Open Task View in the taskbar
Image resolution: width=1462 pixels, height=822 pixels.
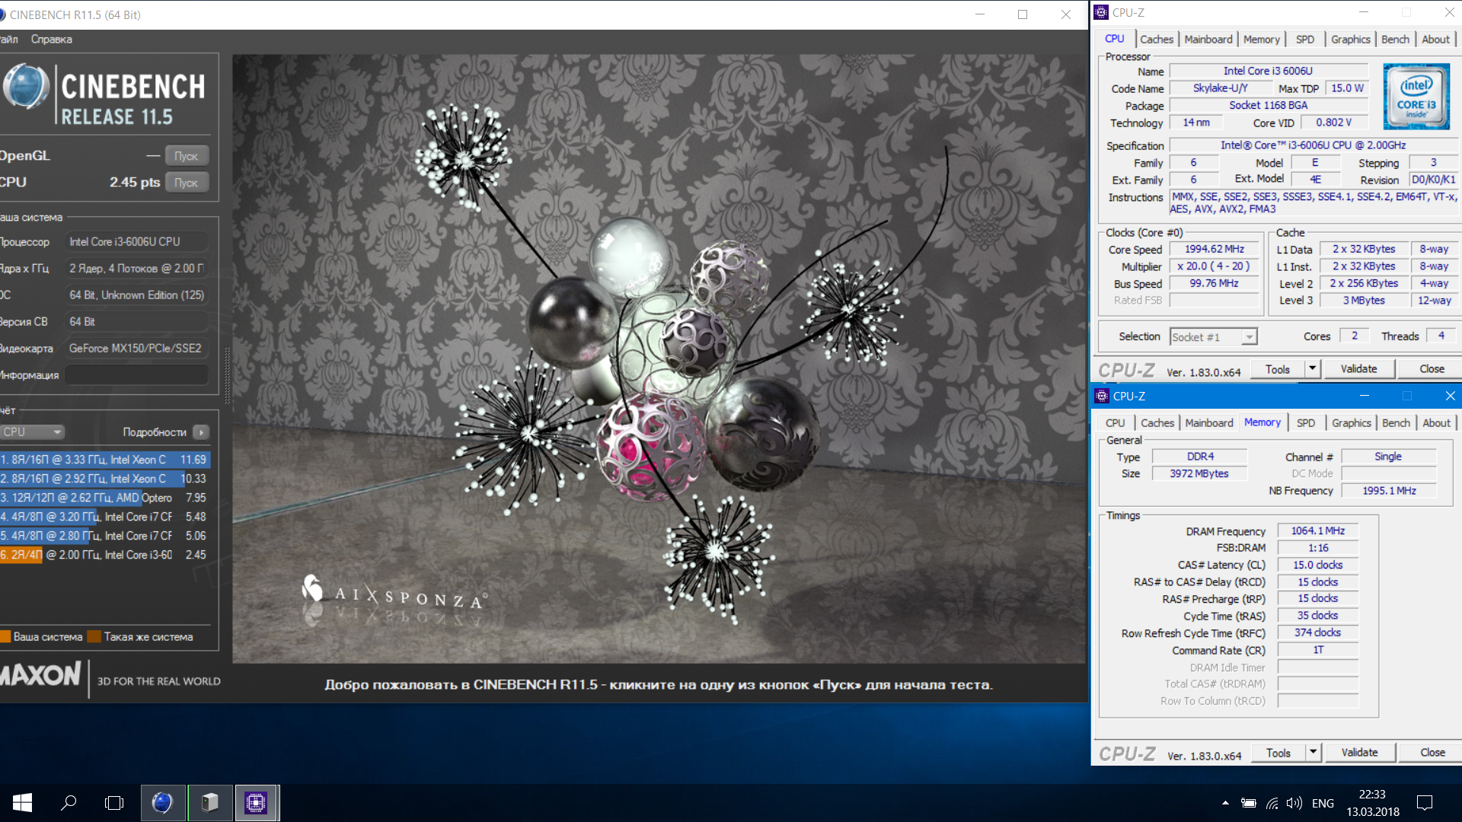[x=114, y=802]
